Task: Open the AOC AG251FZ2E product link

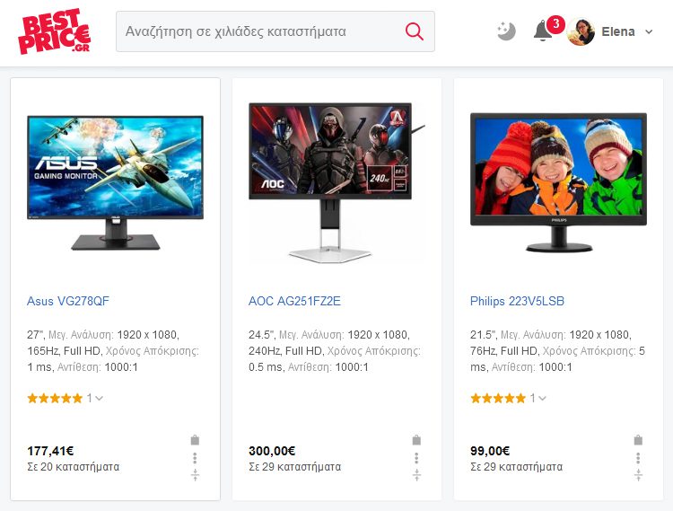Action: (294, 301)
